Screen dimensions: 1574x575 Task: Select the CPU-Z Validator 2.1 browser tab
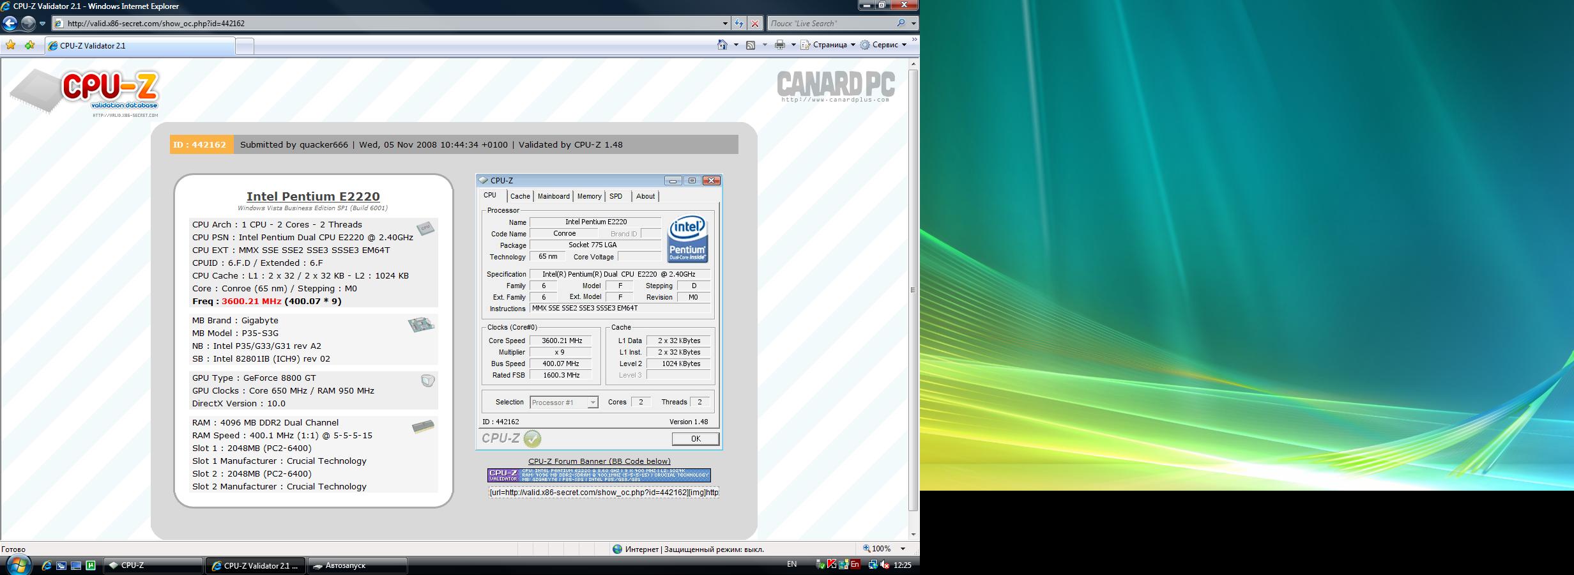tap(140, 46)
